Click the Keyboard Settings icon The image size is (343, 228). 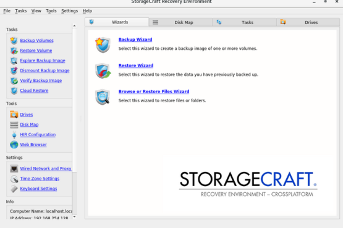pos(14,189)
